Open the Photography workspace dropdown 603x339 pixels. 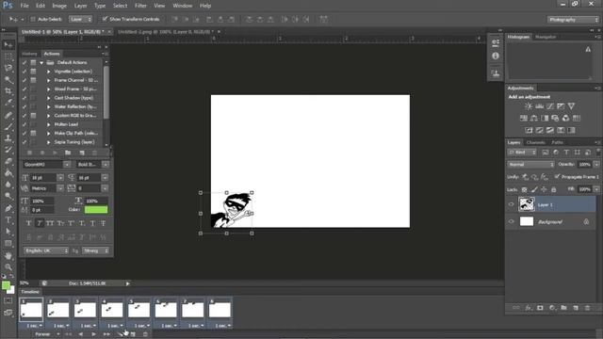click(573, 19)
